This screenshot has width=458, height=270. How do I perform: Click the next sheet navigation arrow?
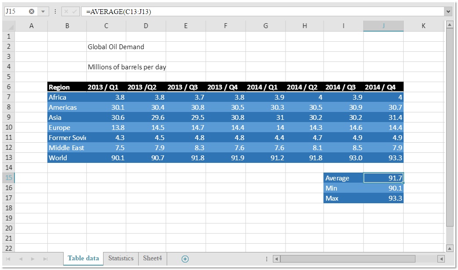[33, 259]
